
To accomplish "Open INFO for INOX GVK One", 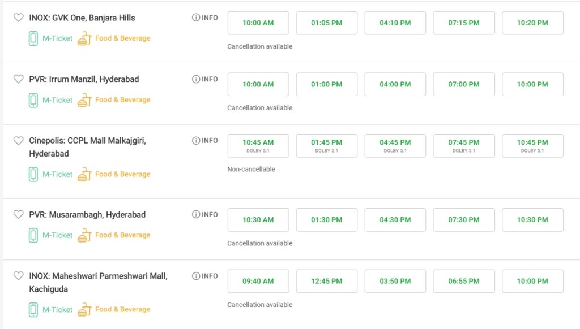I will [x=204, y=18].
